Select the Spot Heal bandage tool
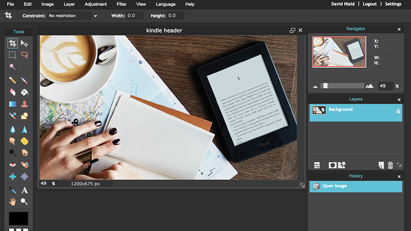The width and height of the screenshot is (411, 231). click(x=24, y=164)
